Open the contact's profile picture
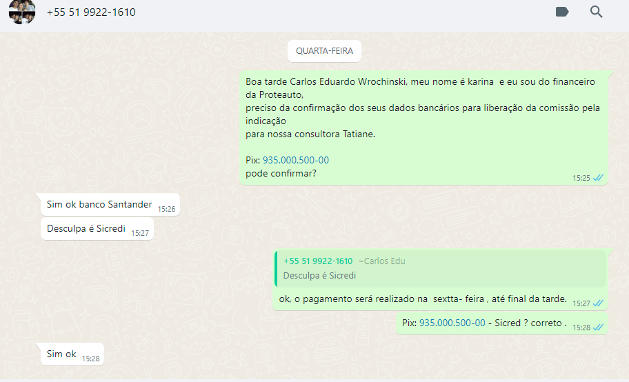 pyautogui.click(x=21, y=12)
